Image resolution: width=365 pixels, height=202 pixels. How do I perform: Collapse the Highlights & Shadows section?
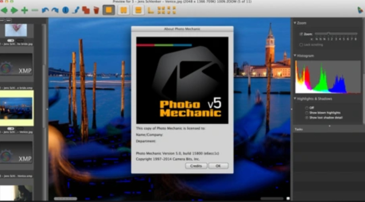[295, 99]
